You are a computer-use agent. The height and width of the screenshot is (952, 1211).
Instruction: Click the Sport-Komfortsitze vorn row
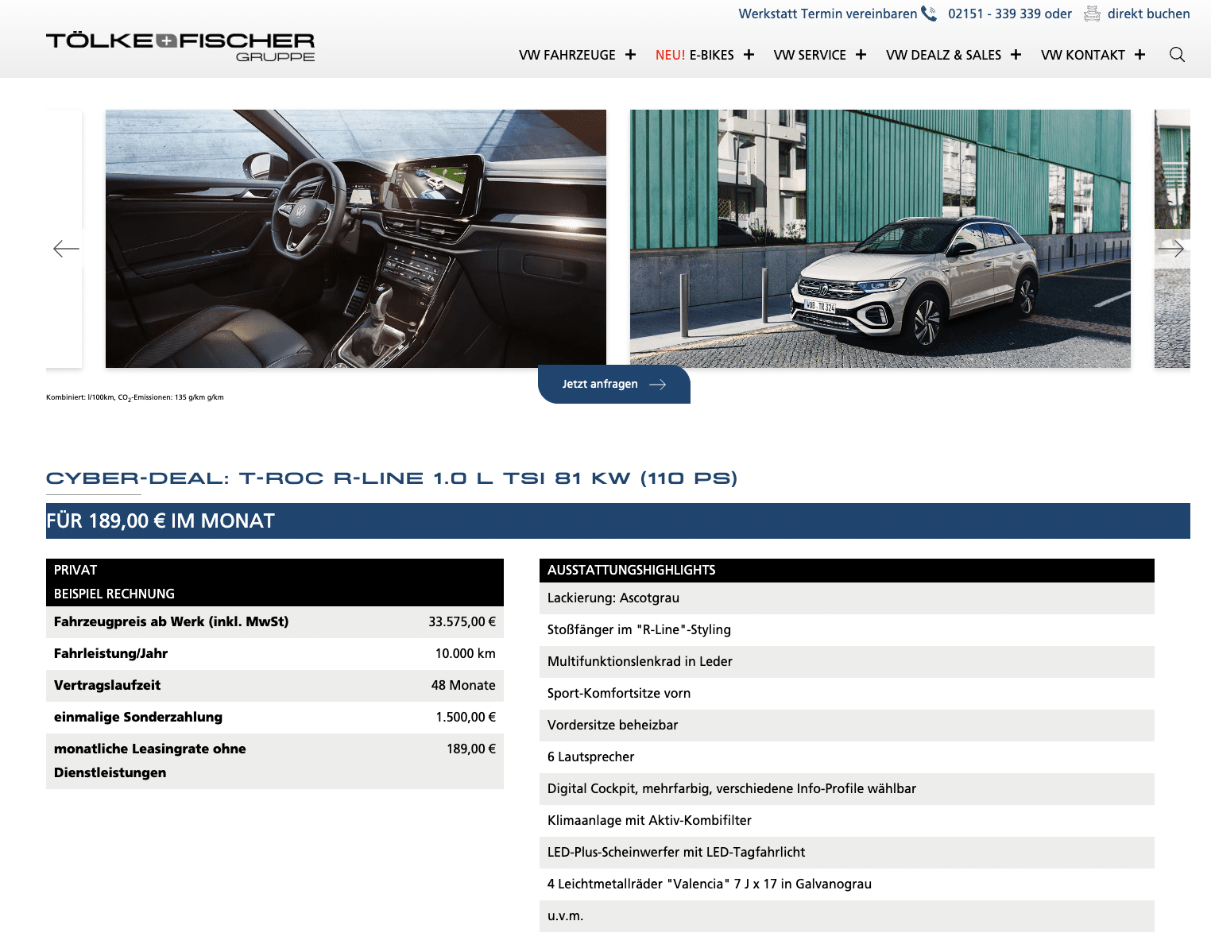(x=847, y=694)
